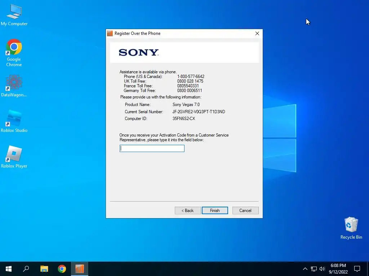Click the Activation Code input field
Viewport: 369px width, 276px height.
pos(152,148)
